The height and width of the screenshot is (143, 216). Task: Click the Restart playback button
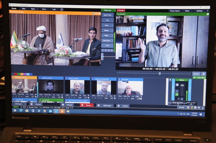(196, 74)
